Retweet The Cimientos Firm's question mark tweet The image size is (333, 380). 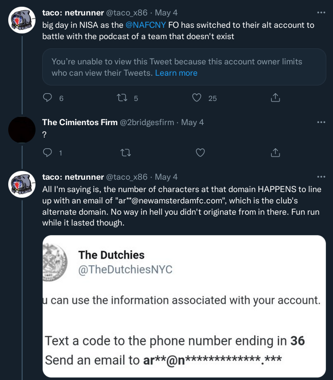pos(126,153)
